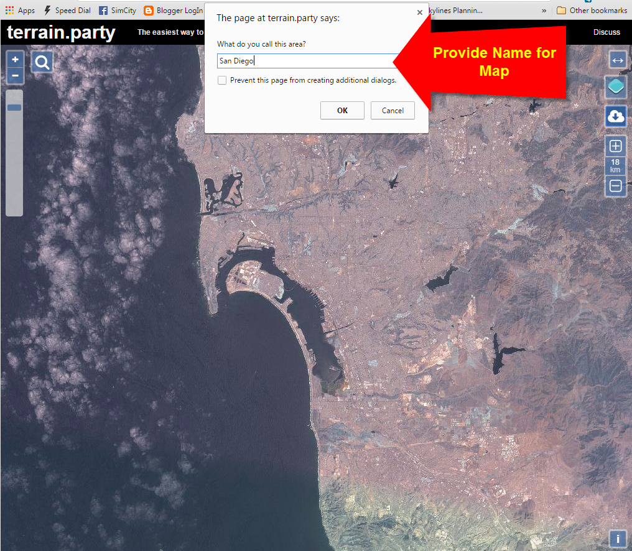Open the map search magnifier

(42, 62)
